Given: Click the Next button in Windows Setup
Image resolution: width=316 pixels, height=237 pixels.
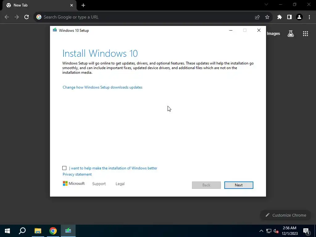Looking at the screenshot, I should (x=239, y=185).
